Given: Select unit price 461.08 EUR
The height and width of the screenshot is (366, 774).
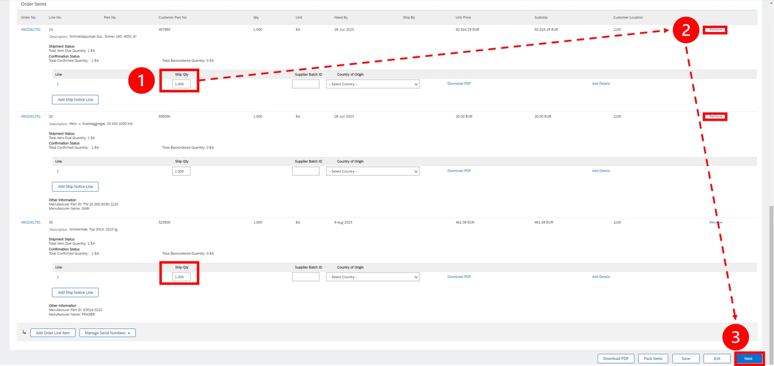Looking at the screenshot, I should (465, 223).
